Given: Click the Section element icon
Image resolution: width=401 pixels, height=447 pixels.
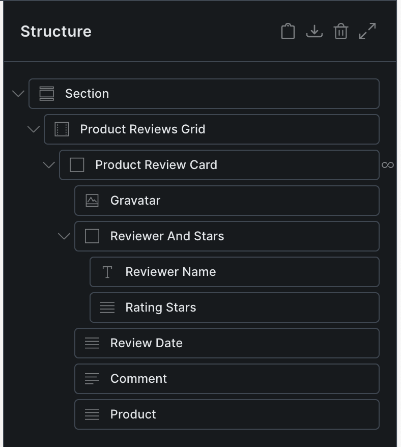Looking at the screenshot, I should 47,94.
